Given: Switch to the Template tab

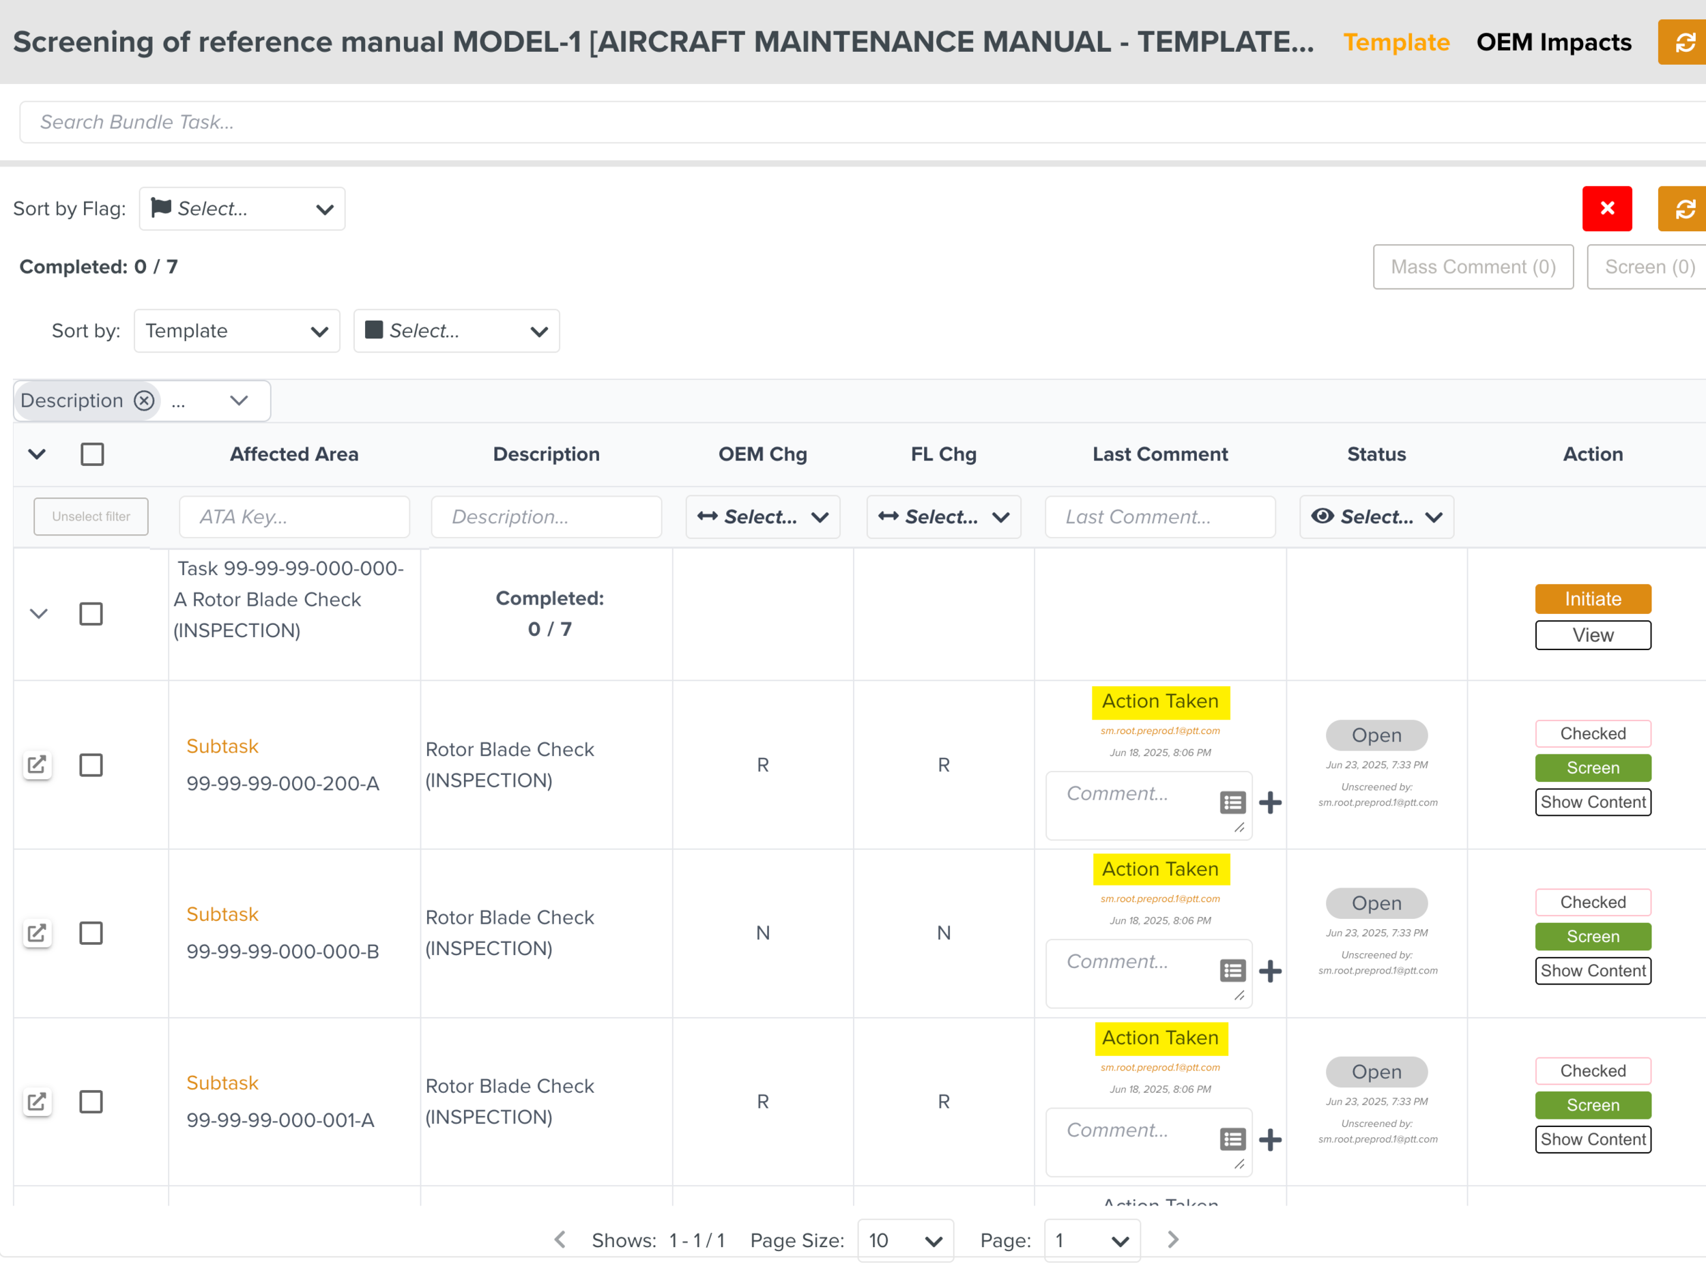Looking at the screenshot, I should coord(1396,42).
